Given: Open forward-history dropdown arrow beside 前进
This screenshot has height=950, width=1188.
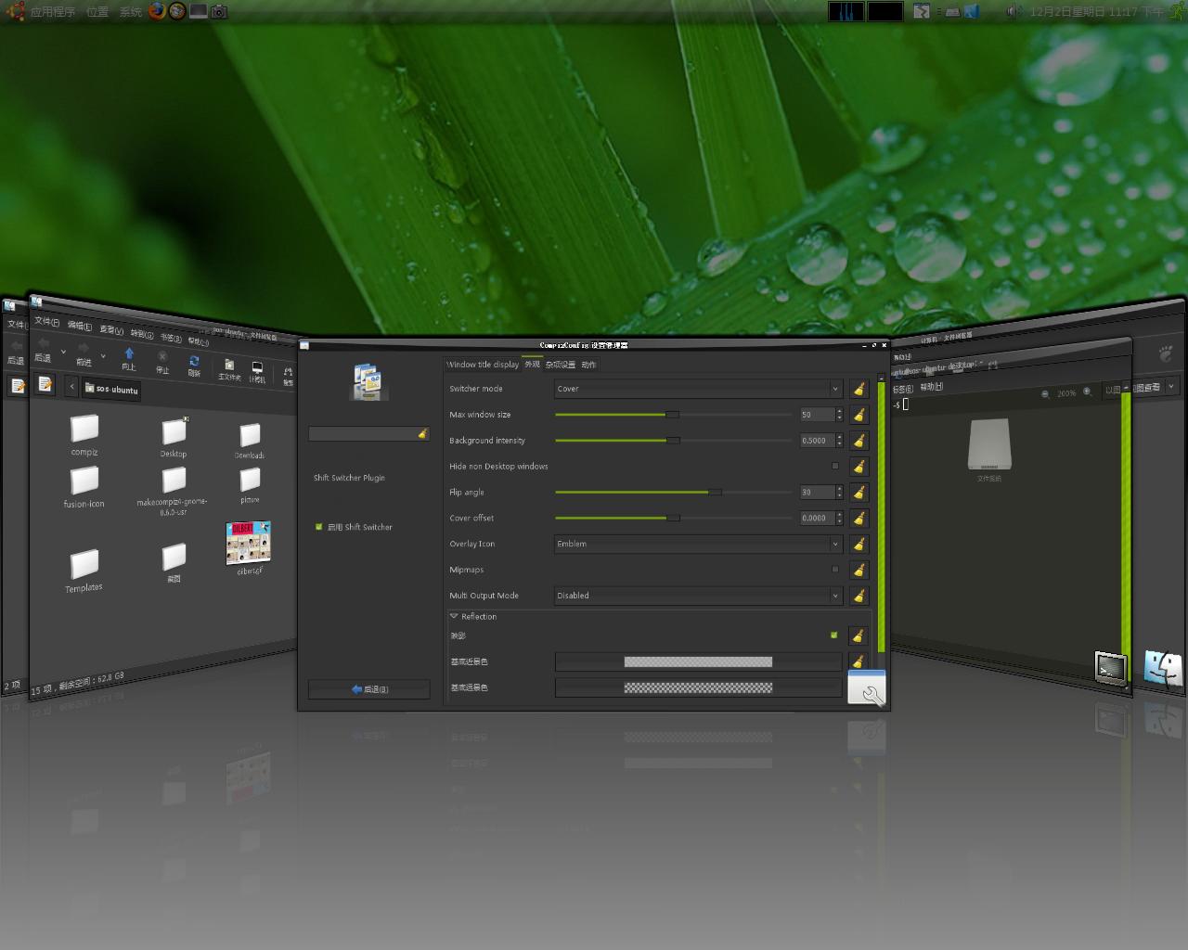Looking at the screenshot, I should pos(103,356).
